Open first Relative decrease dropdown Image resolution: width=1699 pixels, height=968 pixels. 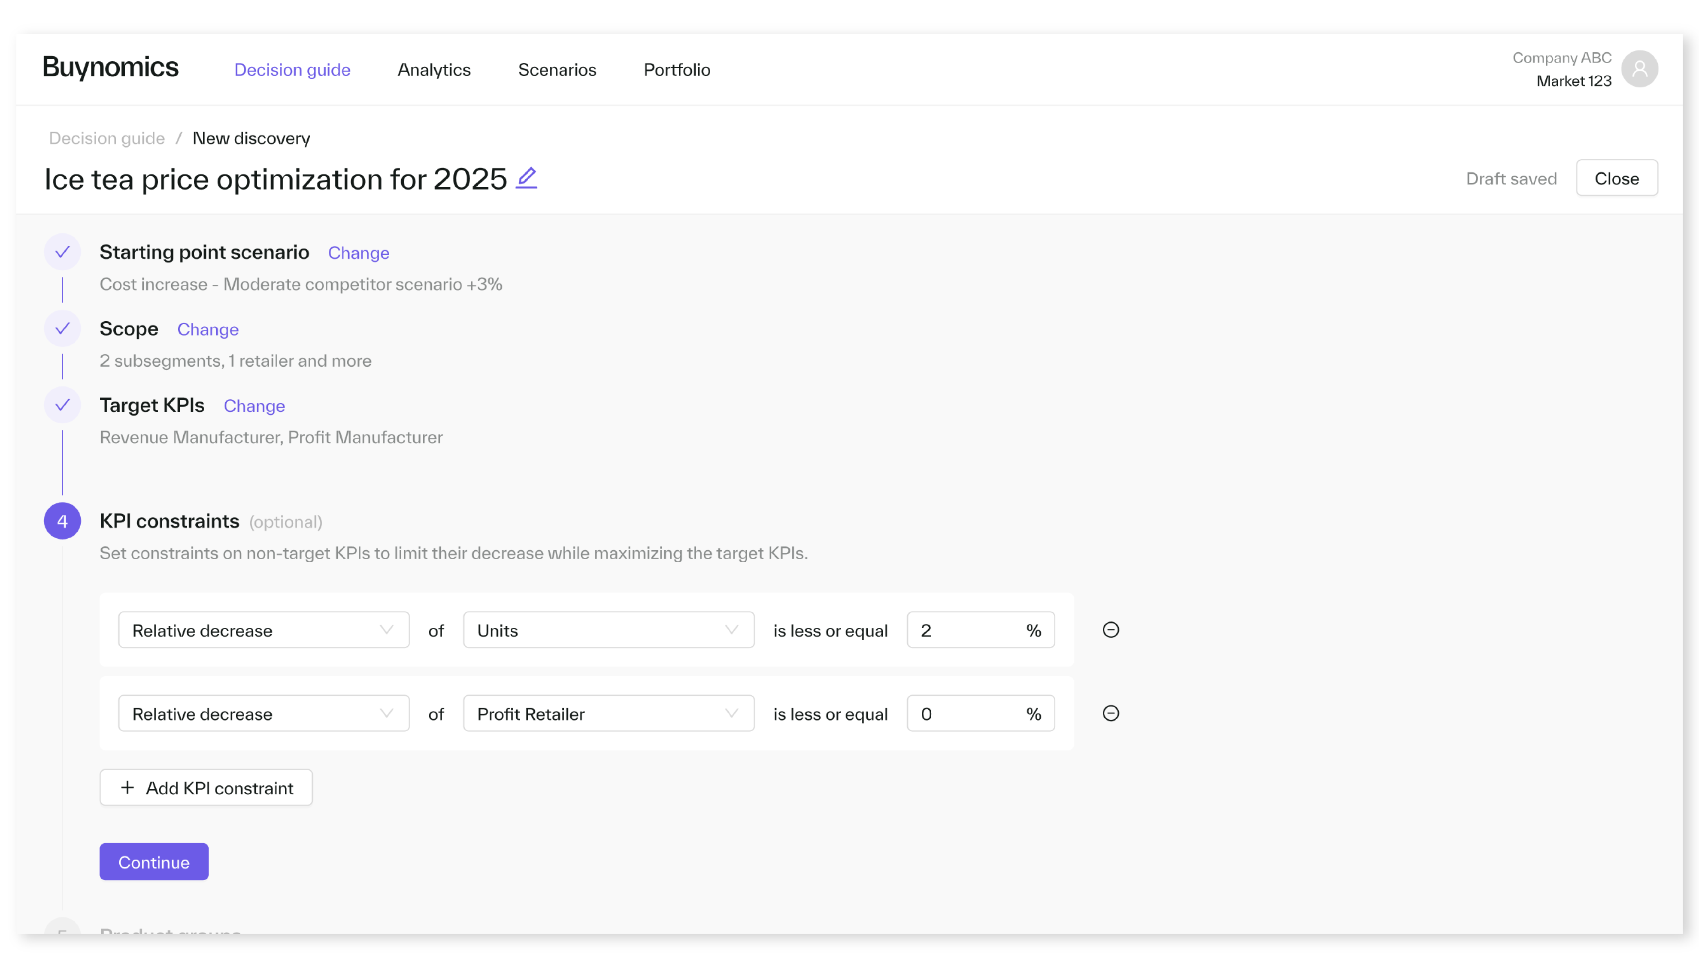pos(263,630)
